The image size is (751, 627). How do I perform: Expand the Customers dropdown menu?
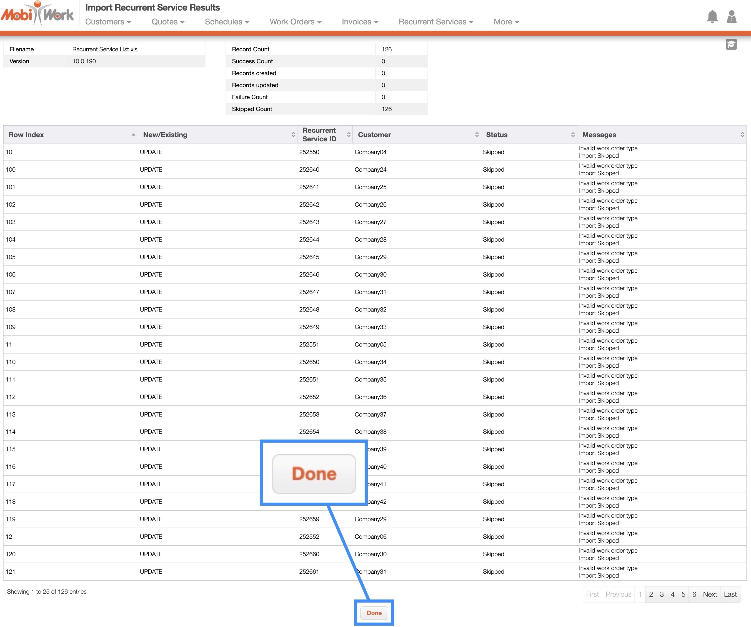(108, 22)
